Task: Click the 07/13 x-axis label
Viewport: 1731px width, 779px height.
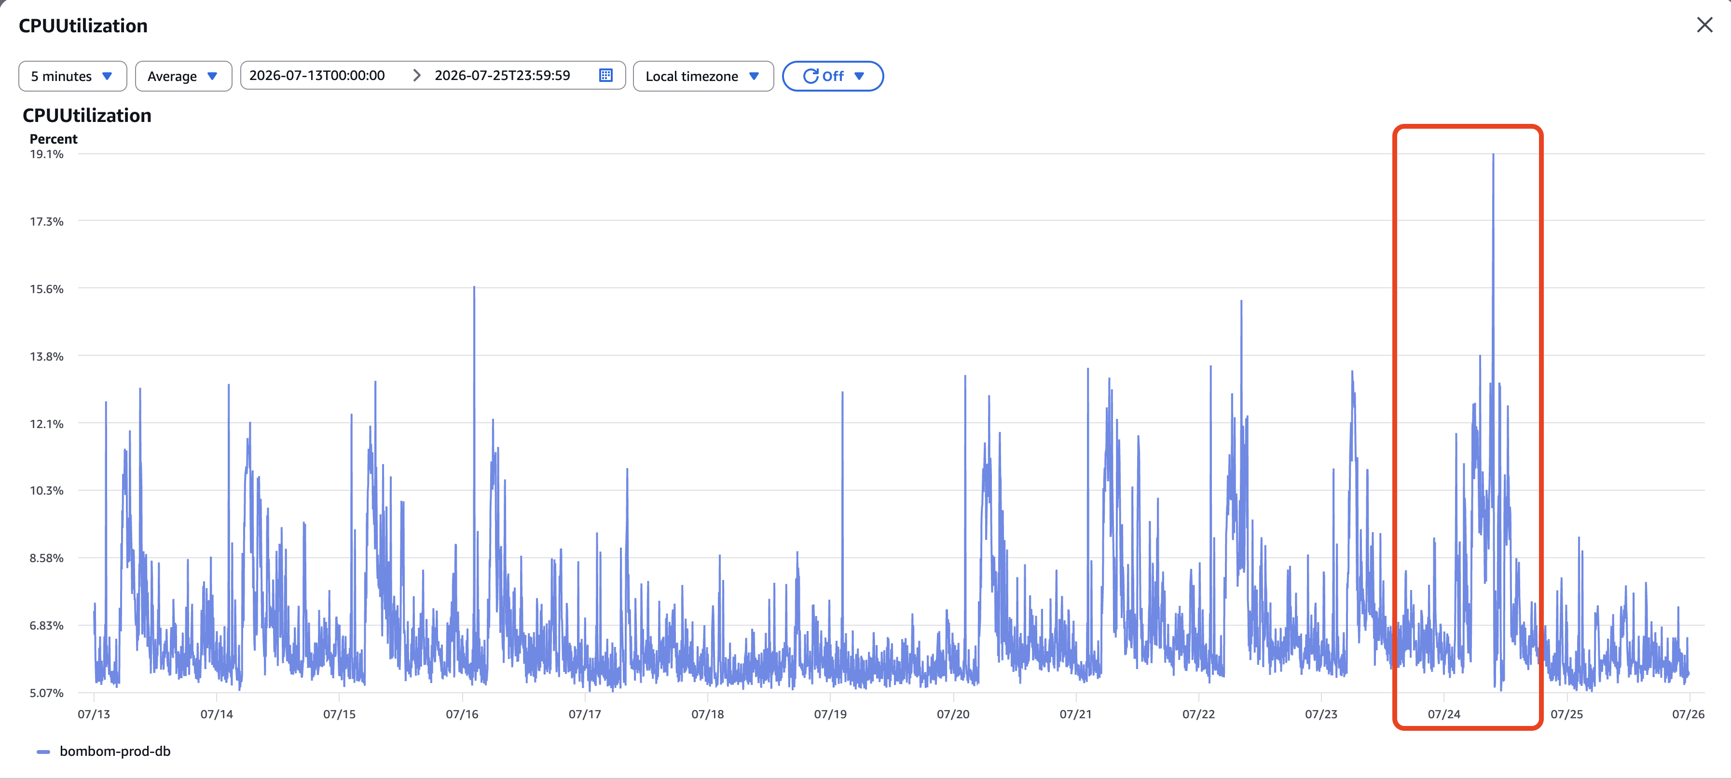Action: pyautogui.click(x=94, y=714)
